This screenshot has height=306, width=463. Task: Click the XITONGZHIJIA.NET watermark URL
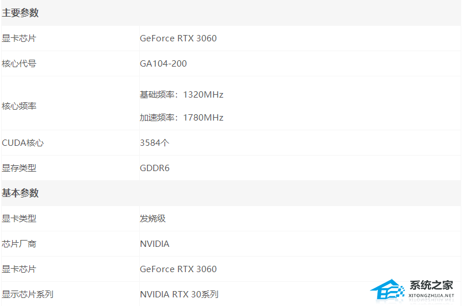click(x=431, y=295)
